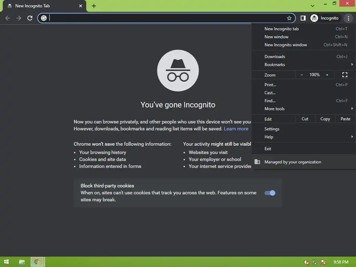The height and width of the screenshot is (267, 356).
Task: Expand the More tools submenu
Action: pyautogui.click(x=303, y=109)
